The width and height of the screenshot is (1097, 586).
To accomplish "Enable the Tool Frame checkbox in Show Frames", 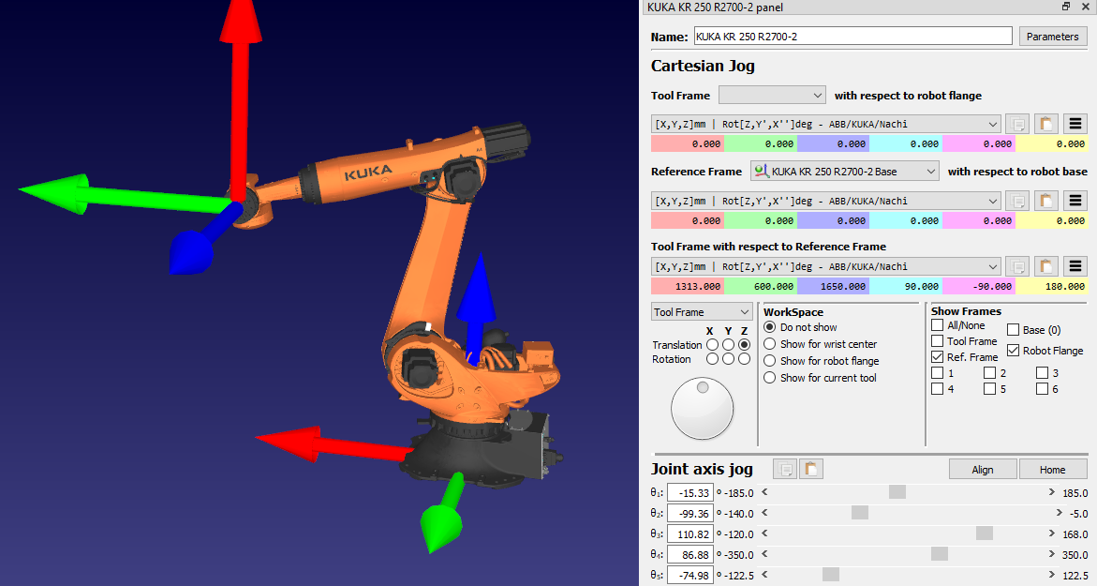I will click(938, 341).
